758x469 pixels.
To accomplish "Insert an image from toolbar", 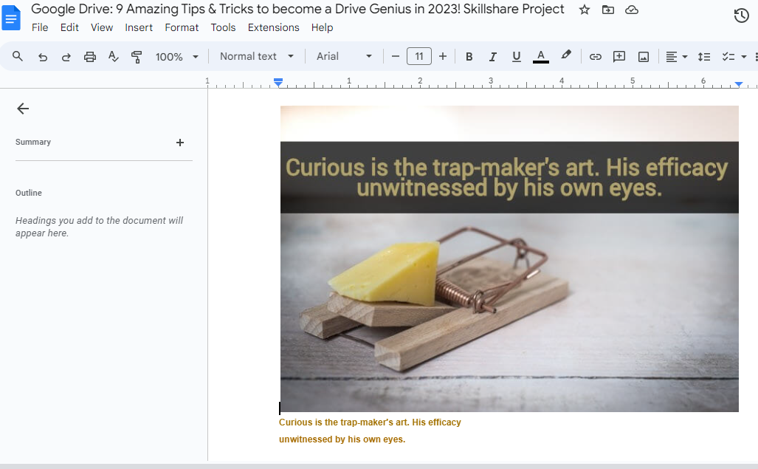I will 644,57.
